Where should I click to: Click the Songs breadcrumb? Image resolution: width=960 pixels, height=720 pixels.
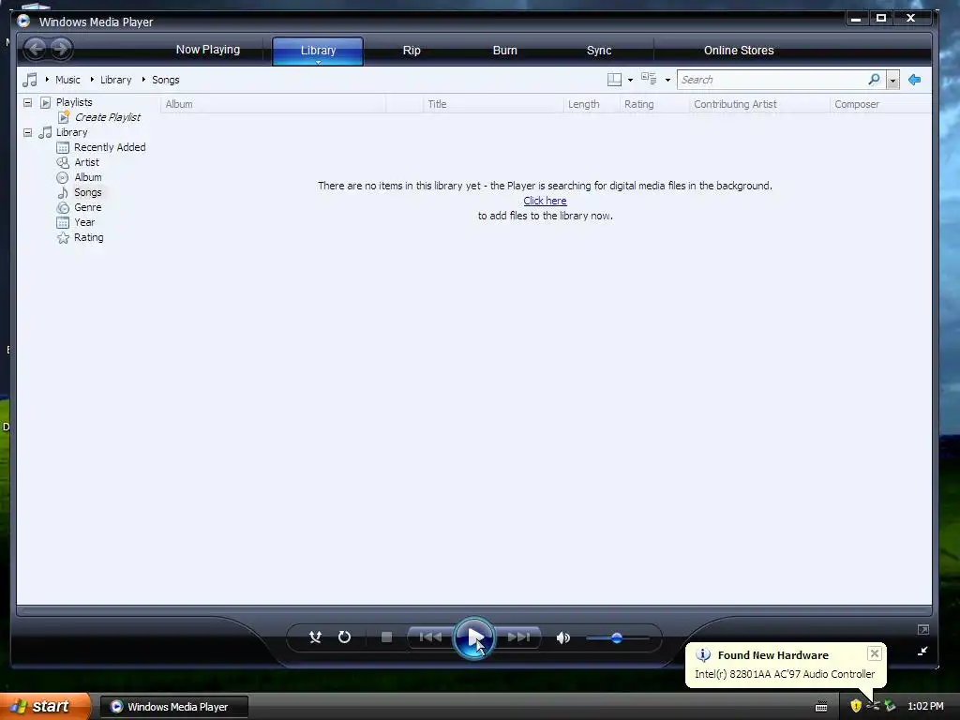point(165,80)
